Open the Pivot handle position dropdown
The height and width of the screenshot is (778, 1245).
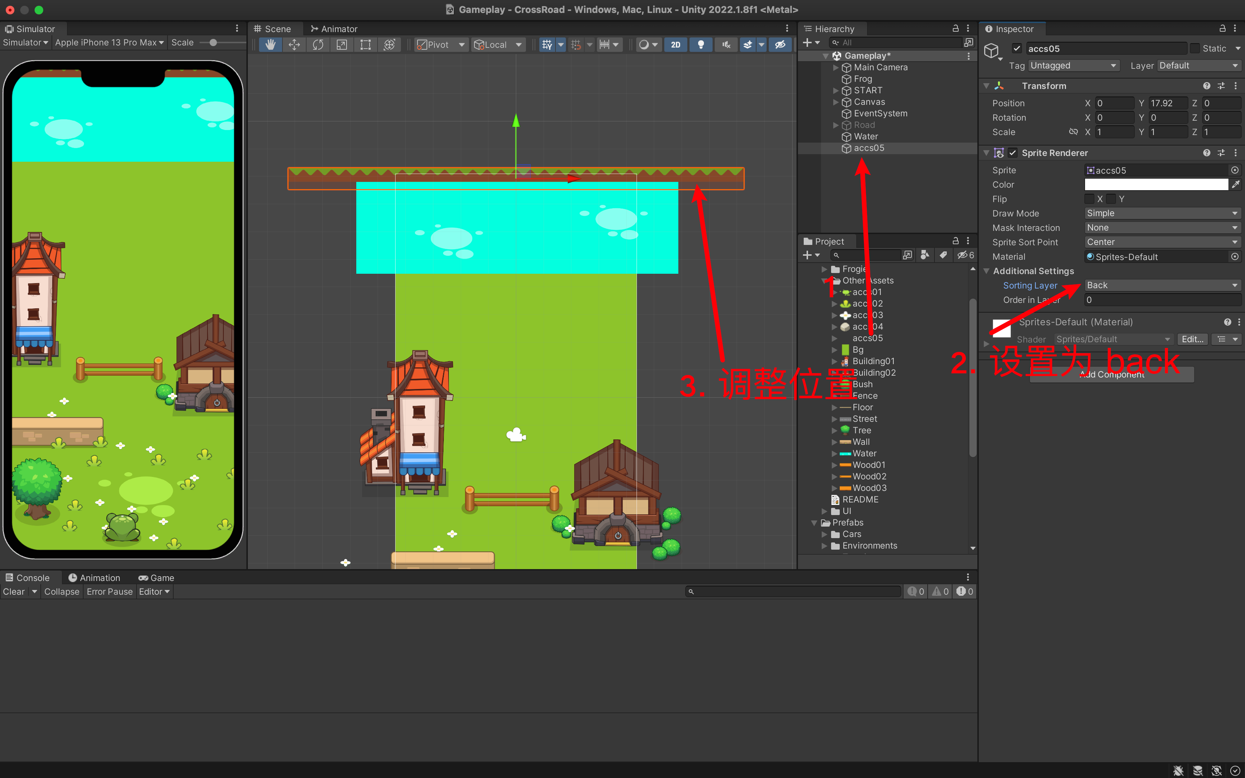(441, 45)
